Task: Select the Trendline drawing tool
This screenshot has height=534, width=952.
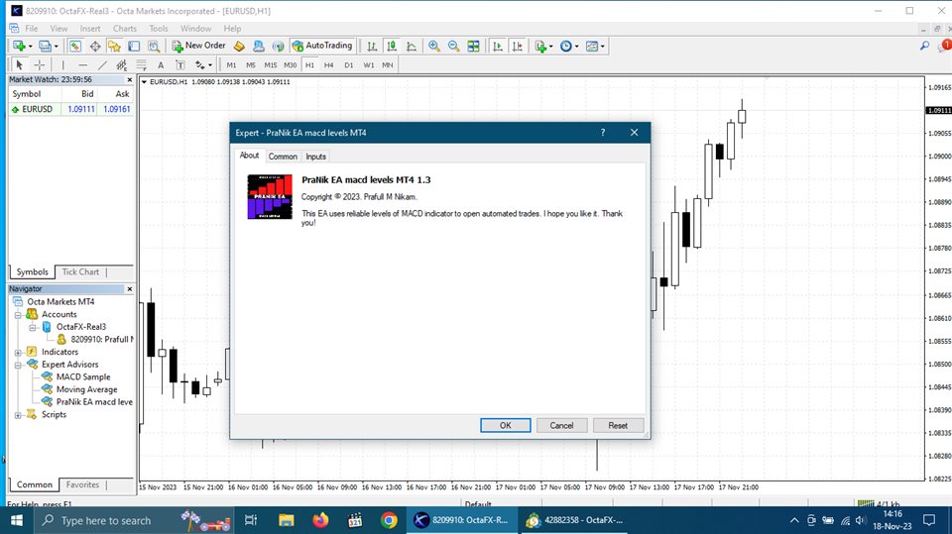Action: 102,65
